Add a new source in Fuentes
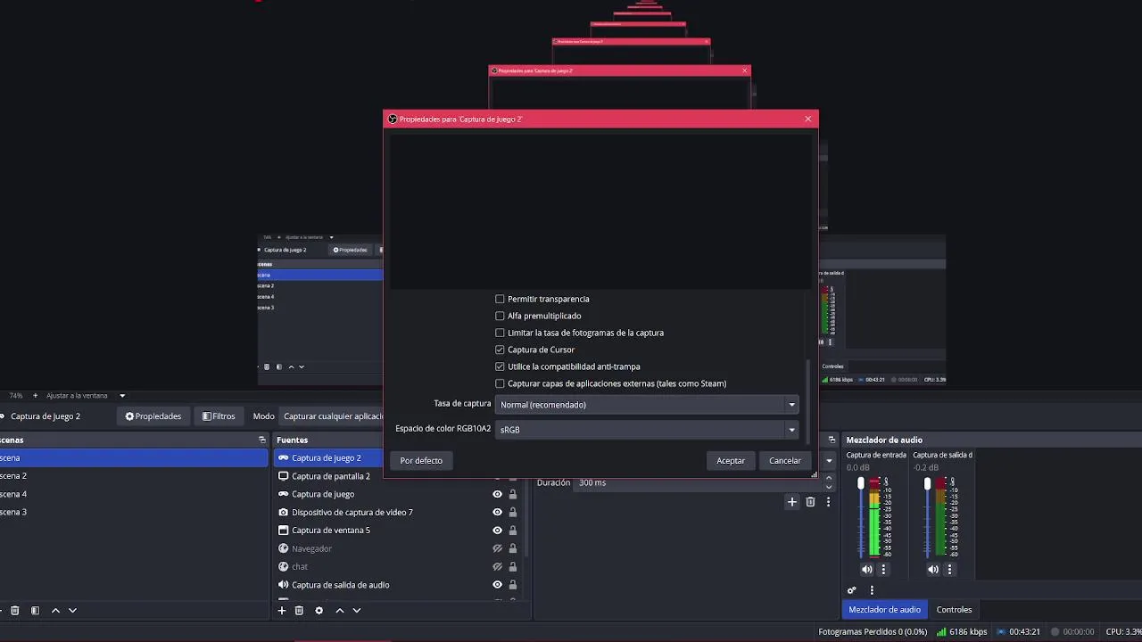The image size is (1142, 642). 282,611
